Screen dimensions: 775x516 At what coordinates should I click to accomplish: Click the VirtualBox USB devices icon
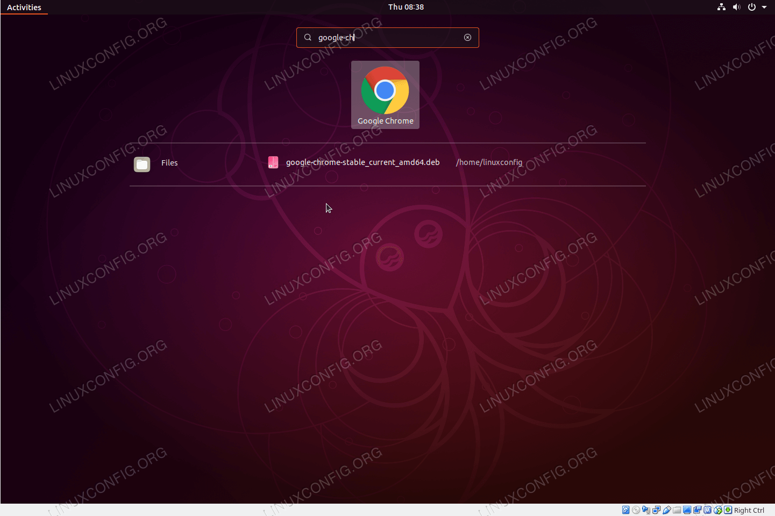click(667, 510)
